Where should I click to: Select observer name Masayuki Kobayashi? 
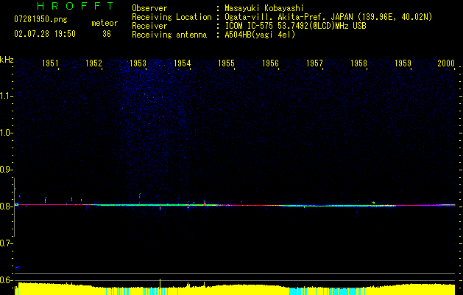click(x=264, y=8)
